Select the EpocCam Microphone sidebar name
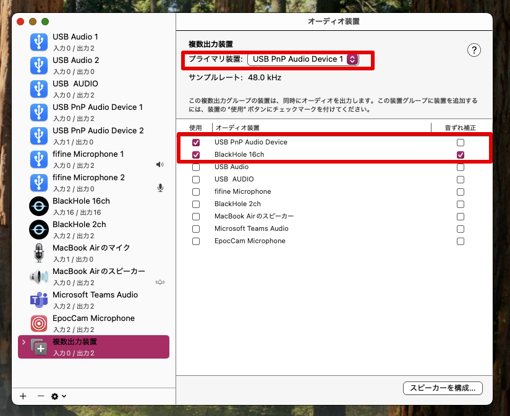The width and height of the screenshot is (510, 416). tap(94, 318)
